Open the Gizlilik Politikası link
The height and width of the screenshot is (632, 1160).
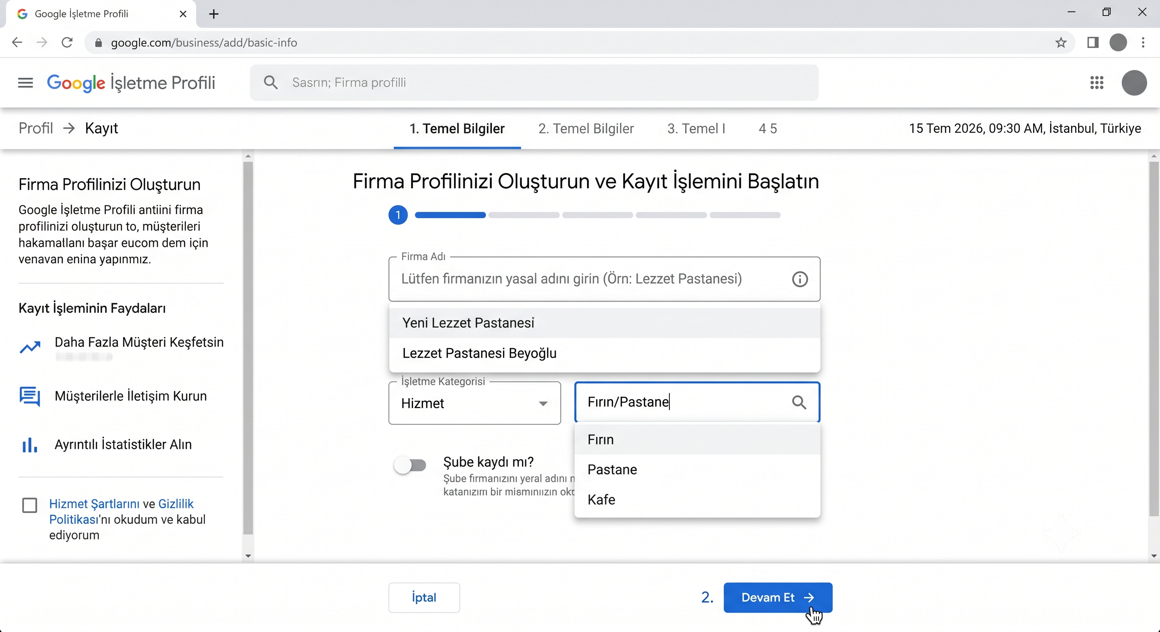tap(121, 511)
